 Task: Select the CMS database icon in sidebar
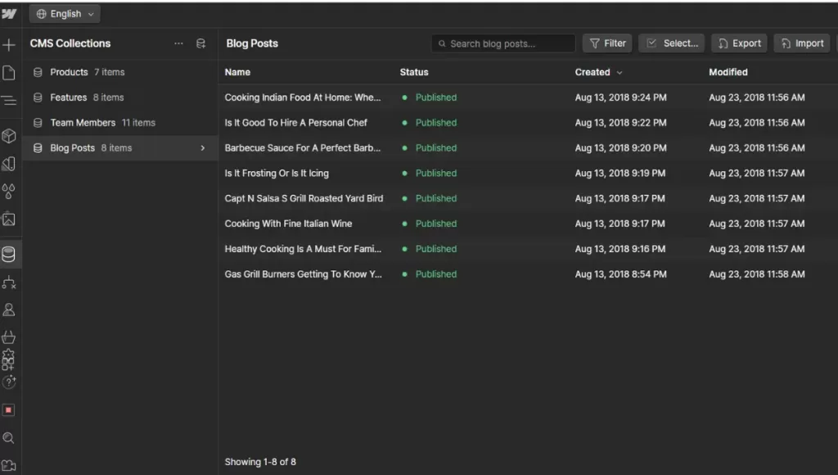coord(8,255)
